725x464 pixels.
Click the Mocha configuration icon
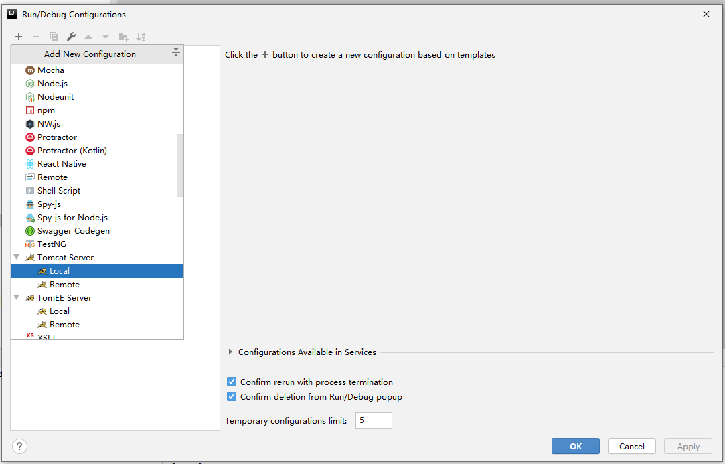(x=30, y=70)
